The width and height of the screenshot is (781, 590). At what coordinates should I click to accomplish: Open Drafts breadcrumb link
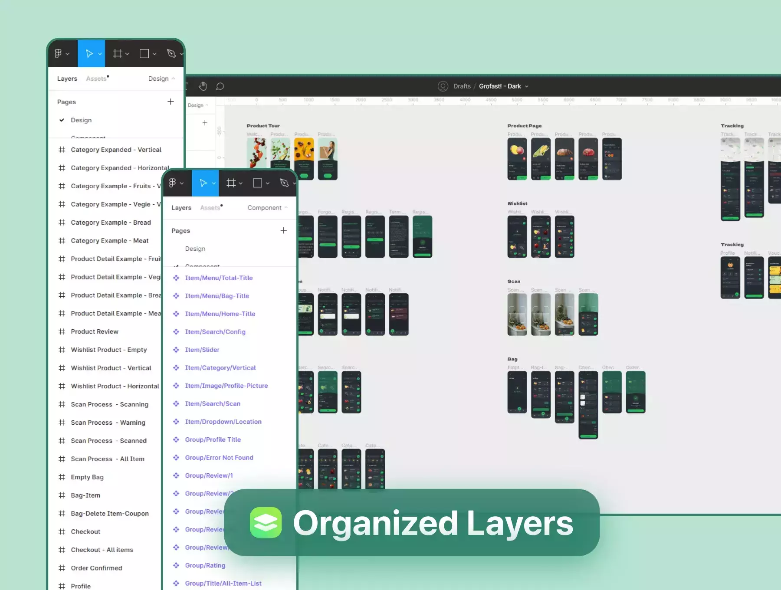click(x=462, y=86)
